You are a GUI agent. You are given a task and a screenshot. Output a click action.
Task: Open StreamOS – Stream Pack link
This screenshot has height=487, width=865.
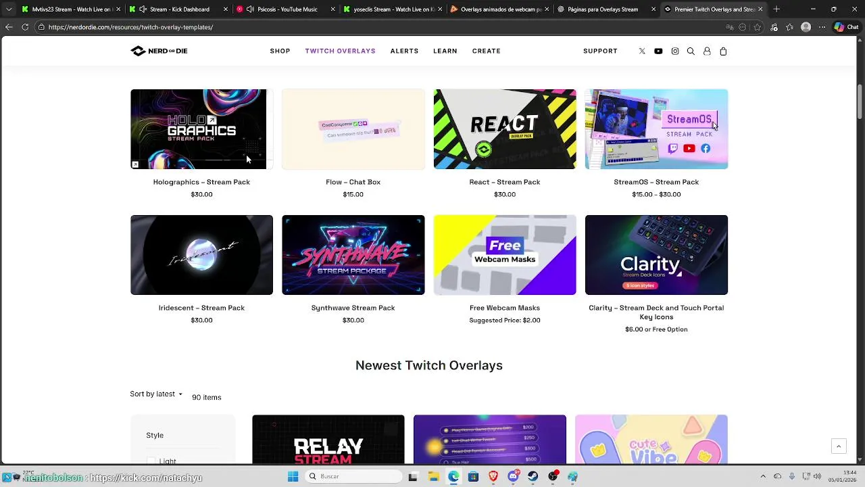(x=656, y=182)
